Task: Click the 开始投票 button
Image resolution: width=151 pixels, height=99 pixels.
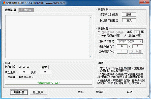Action: pos(19,92)
